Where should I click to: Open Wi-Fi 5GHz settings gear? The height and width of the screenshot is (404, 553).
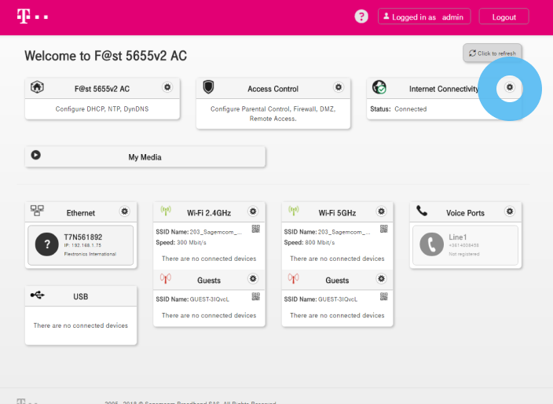pos(381,211)
